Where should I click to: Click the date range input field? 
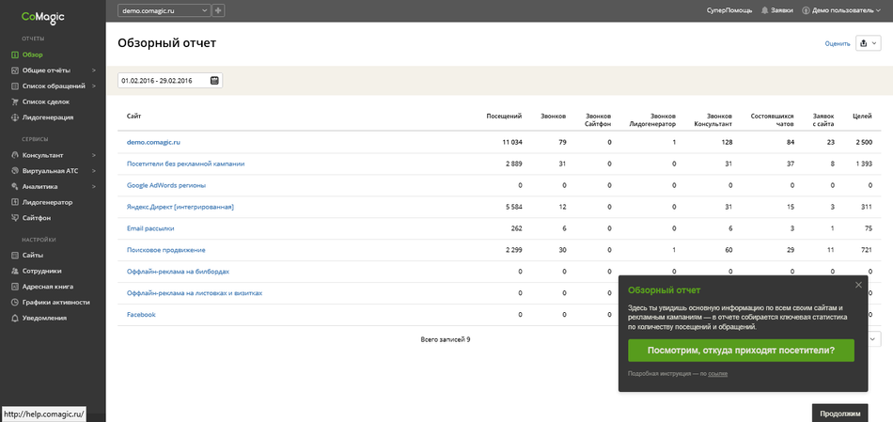point(164,81)
